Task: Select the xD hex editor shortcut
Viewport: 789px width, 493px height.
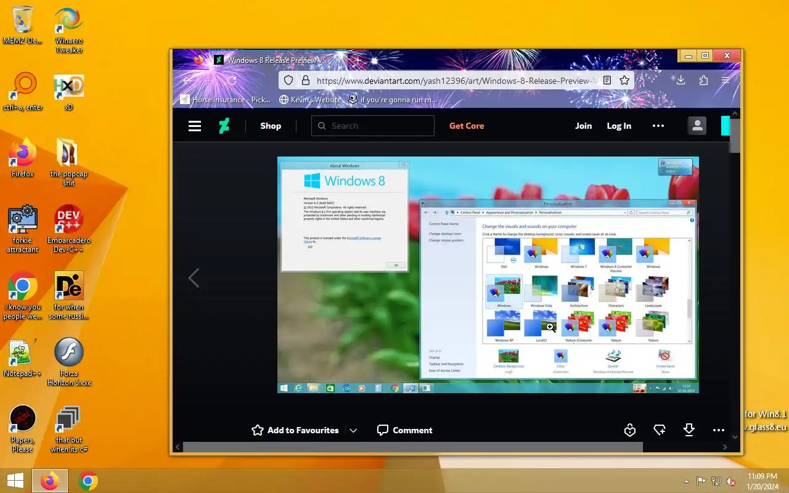Action: tap(69, 92)
